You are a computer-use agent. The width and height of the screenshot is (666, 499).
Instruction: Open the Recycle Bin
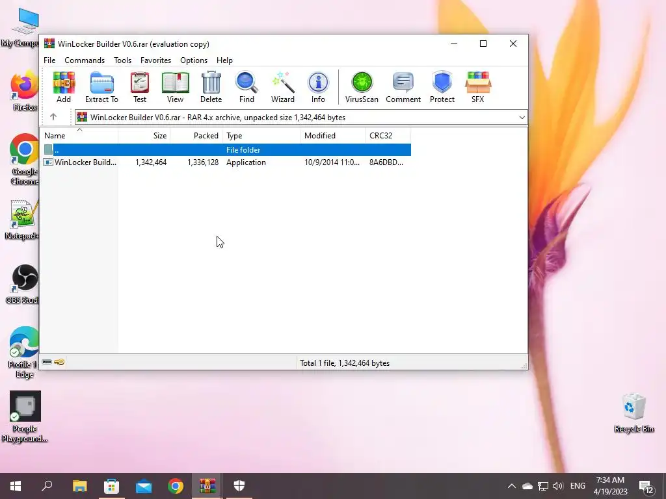pyautogui.click(x=633, y=413)
